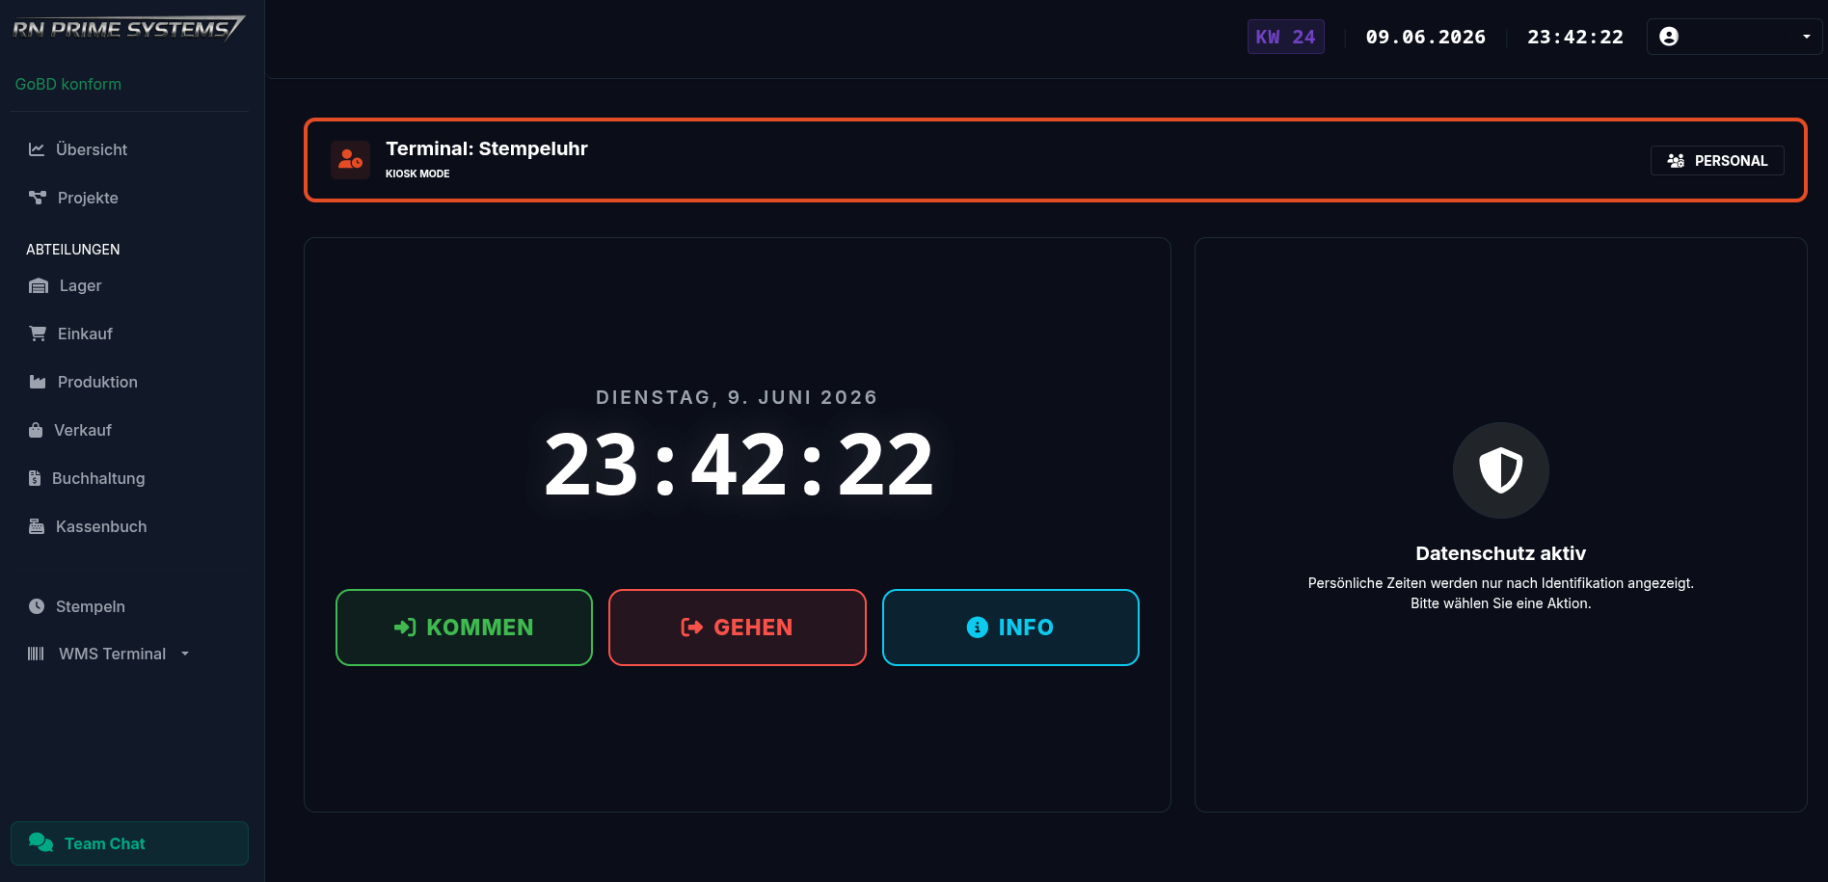Image resolution: width=1828 pixels, height=882 pixels.
Task: Open the Team Chat button
Action: click(129, 843)
